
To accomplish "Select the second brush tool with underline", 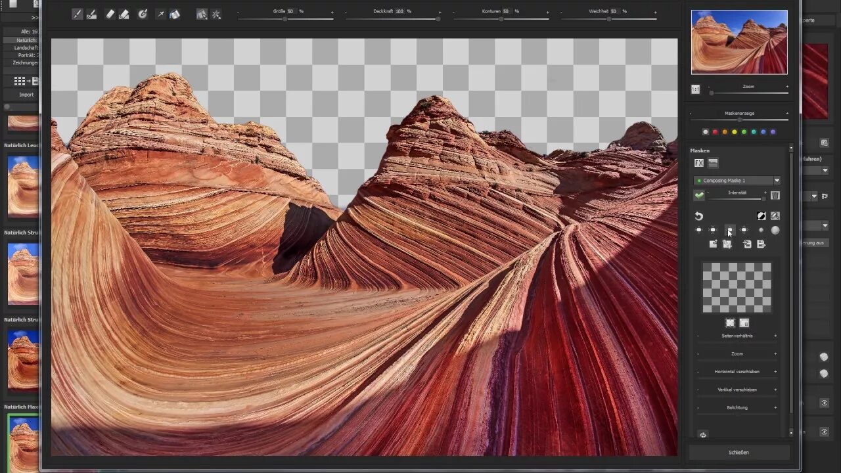I will [x=91, y=14].
